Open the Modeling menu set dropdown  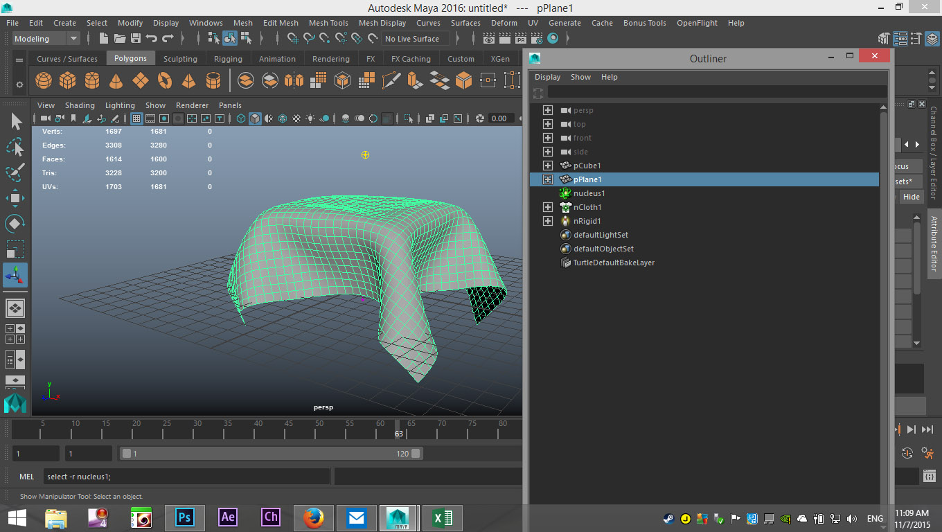[x=73, y=39]
